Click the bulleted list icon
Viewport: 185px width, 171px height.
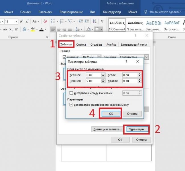(x=54, y=22)
